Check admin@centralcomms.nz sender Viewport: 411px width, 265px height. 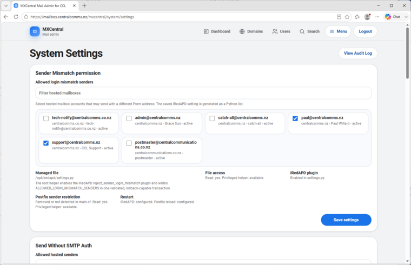pyautogui.click(x=129, y=118)
